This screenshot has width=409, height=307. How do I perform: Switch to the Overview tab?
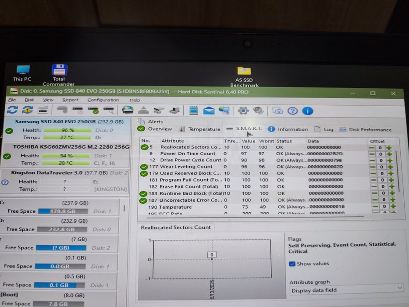155,129
